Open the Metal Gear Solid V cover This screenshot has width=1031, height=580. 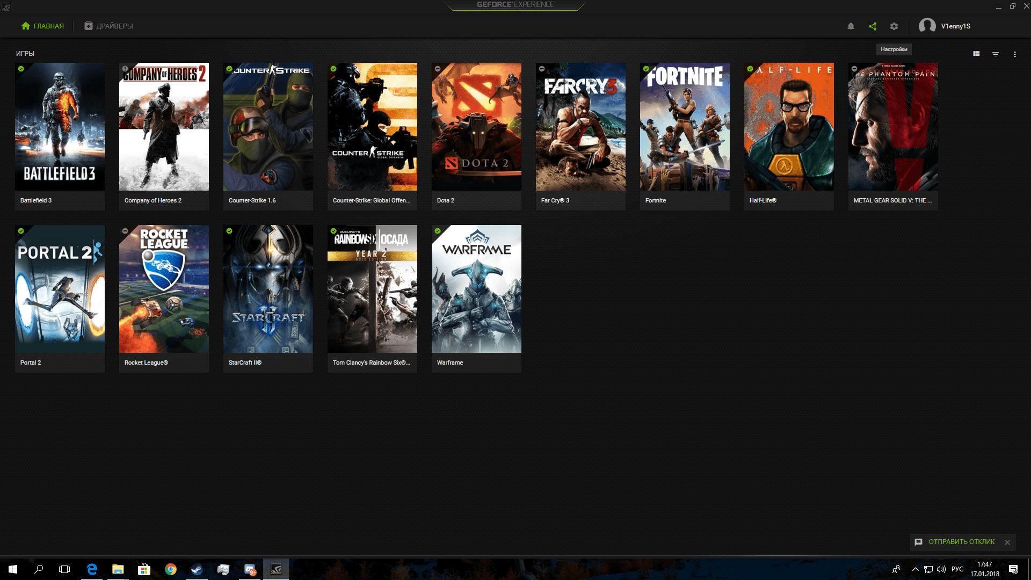pyautogui.click(x=893, y=127)
